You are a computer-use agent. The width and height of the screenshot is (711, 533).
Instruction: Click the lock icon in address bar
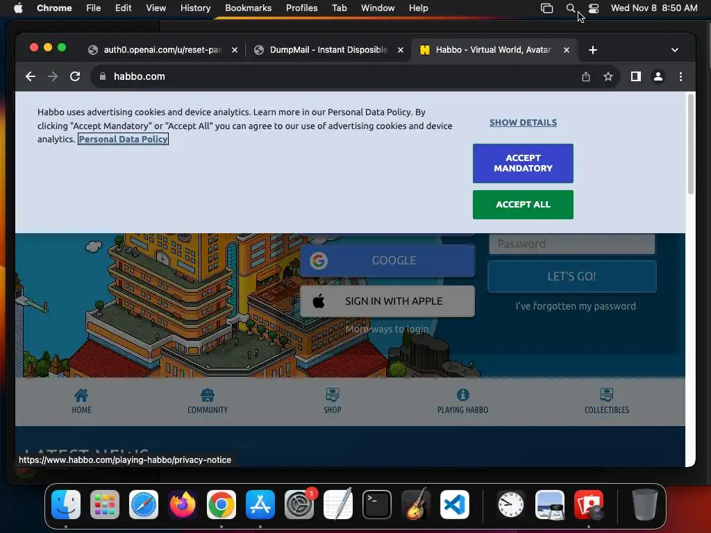103,76
